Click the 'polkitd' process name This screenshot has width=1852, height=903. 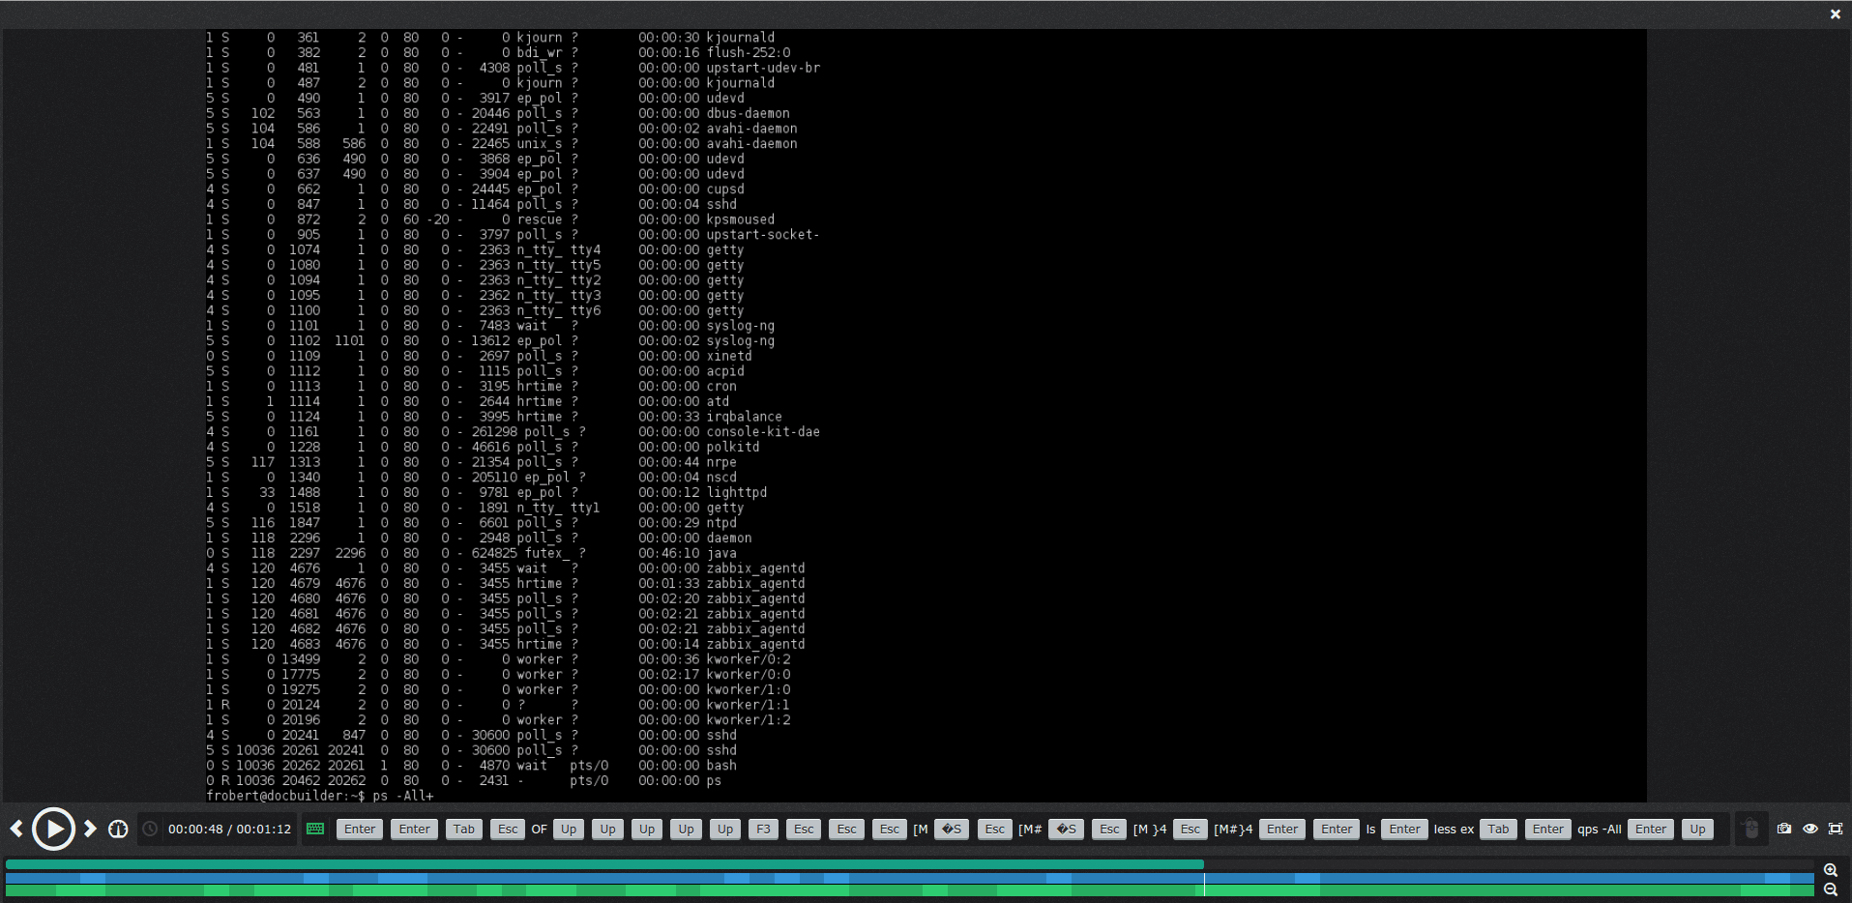point(733,447)
